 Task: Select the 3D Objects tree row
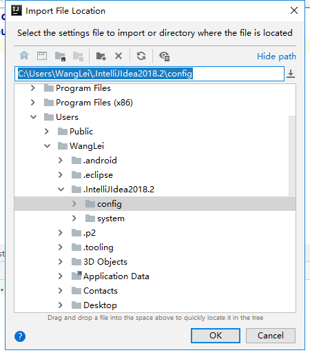coord(155,262)
